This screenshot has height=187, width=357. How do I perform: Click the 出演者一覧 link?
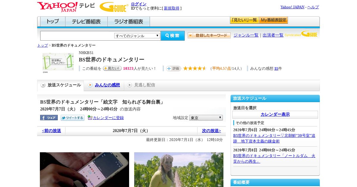coord(273,35)
